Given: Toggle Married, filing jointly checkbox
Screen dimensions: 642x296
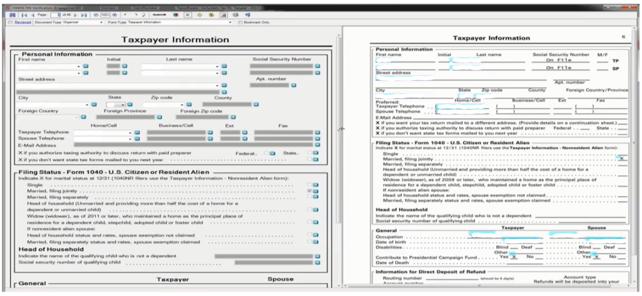Looking at the screenshot, I should tap(310, 191).
